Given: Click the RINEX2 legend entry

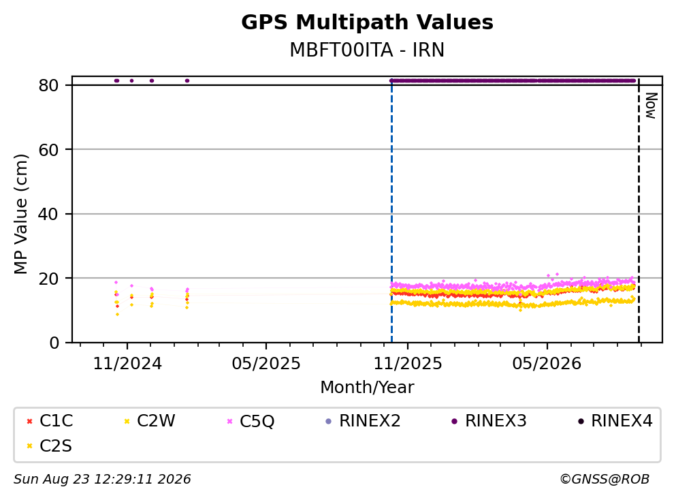Looking at the screenshot, I should click(363, 420).
